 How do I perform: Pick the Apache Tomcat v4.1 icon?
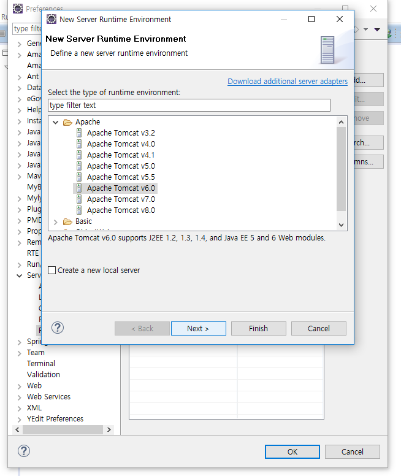[79, 155]
